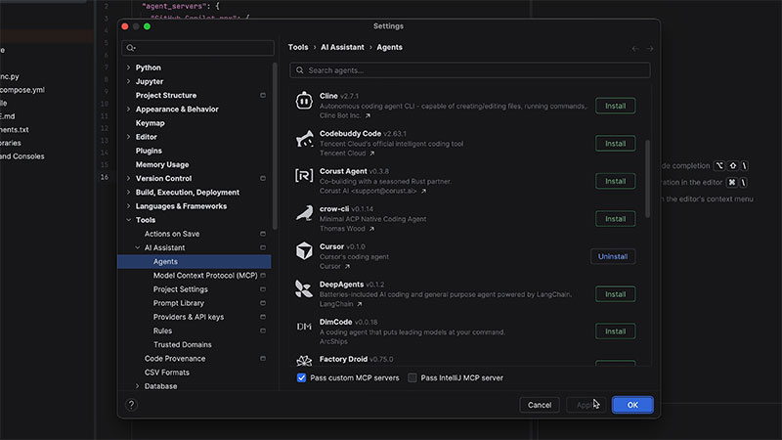Expand the Database settings node
Image resolution: width=782 pixels, height=440 pixels.
(138, 386)
